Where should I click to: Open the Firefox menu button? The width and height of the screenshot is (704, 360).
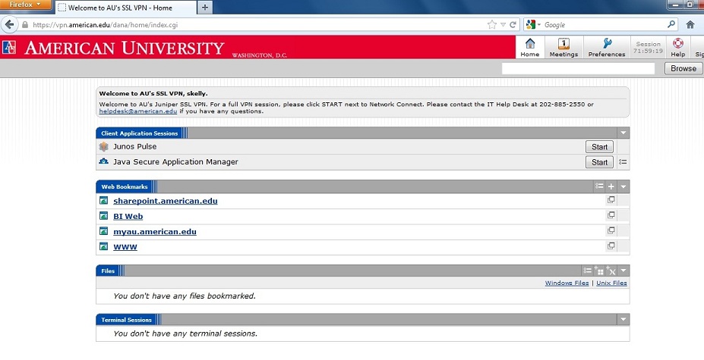tap(25, 5)
